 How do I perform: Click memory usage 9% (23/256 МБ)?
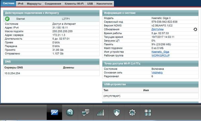(x=161, y=44)
